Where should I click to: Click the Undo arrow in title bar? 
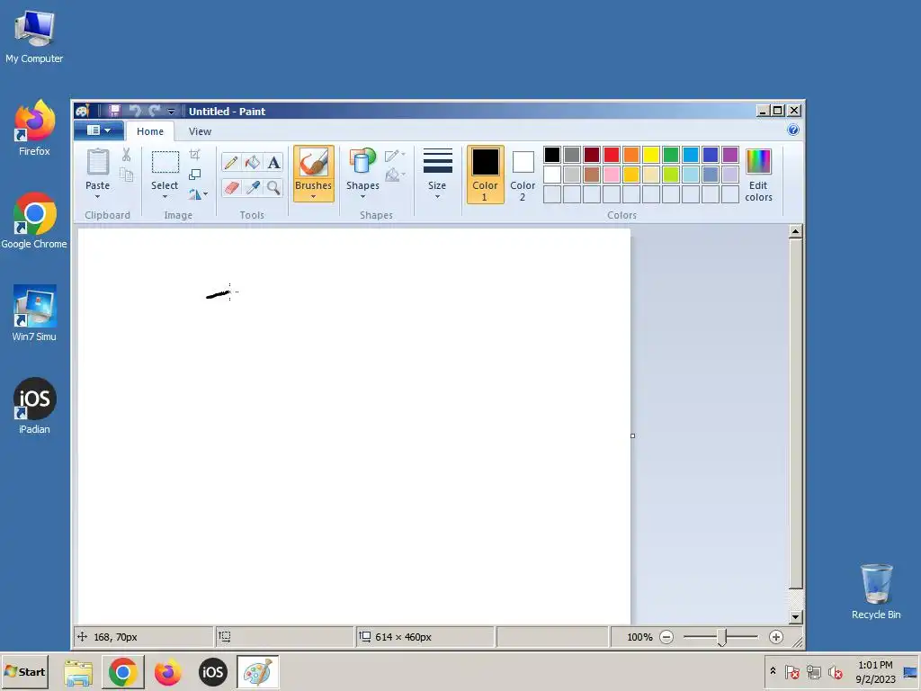[135, 111]
